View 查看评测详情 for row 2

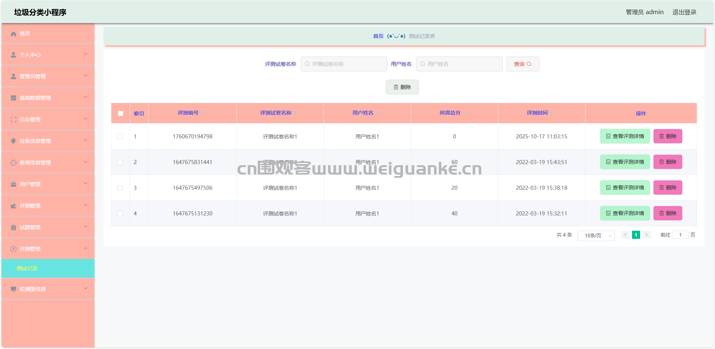pos(625,162)
